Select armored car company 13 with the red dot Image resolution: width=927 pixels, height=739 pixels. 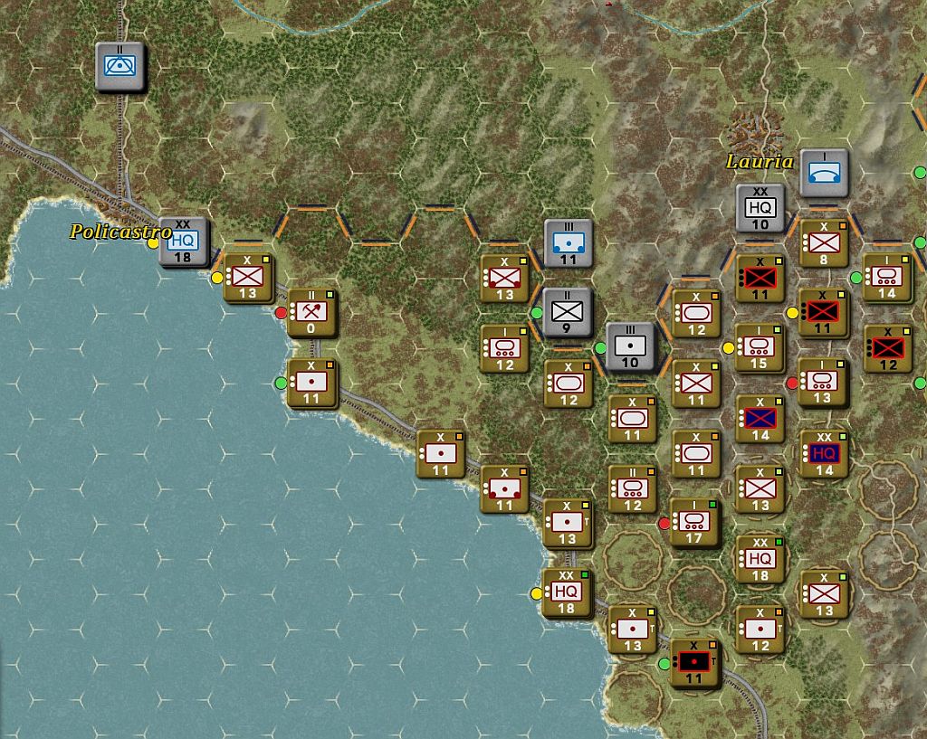click(822, 382)
